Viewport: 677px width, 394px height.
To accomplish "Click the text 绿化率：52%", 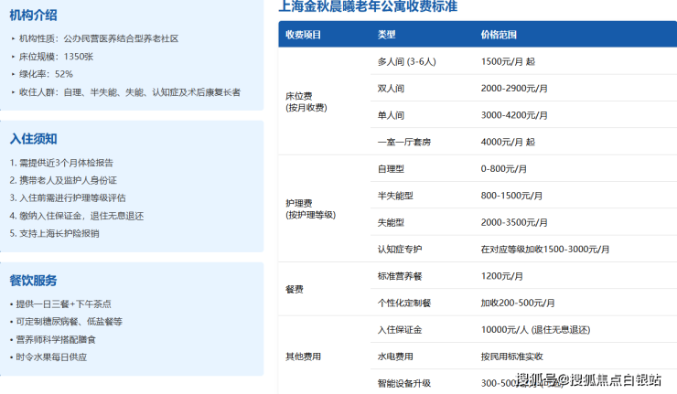I will tap(46, 74).
